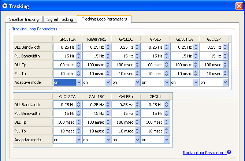The width and height of the screenshot is (245, 161).
Task: Open GEOL1 Adaptive mode dropdown
Action: tap(166, 140)
